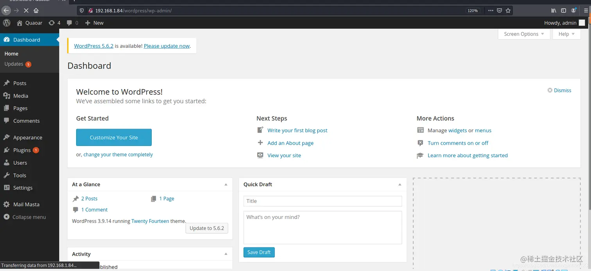591x271 pixels.
Task: Open the 2 Posts link
Action: pos(89,199)
